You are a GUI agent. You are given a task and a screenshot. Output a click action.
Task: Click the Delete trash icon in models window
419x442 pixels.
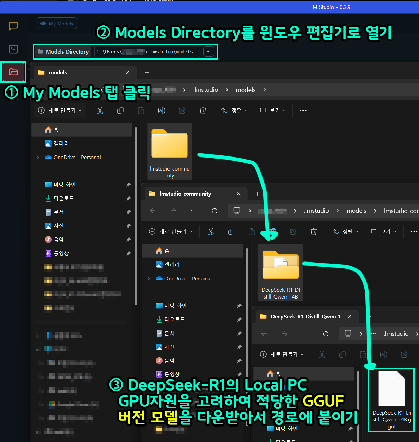(x=203, y=110)
